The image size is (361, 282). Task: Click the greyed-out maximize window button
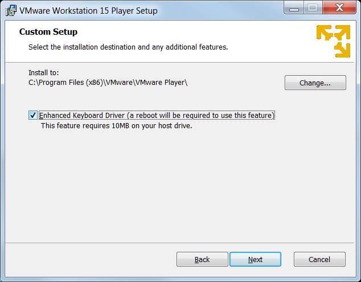(313, 8)
